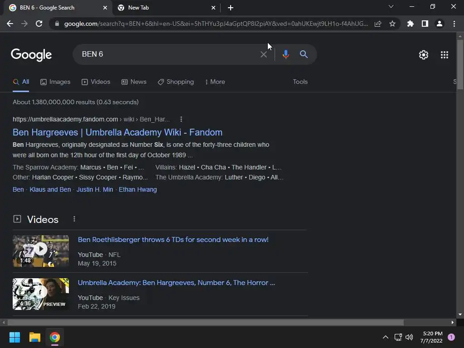The width and height of the screenshot is (464, 348).
Task: Share this page from the address bar
Action: pos(378,24)
